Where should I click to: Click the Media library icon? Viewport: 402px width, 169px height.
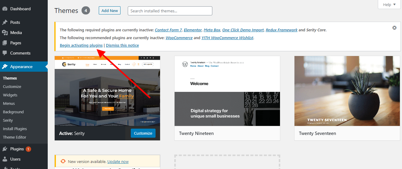(5, 33)
